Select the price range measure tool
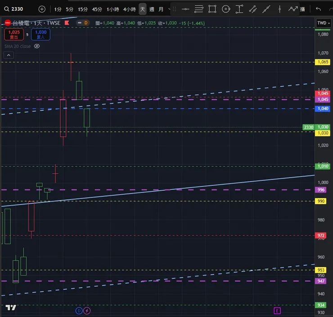This screenshot has width=333, height=317. coord(239,9)
